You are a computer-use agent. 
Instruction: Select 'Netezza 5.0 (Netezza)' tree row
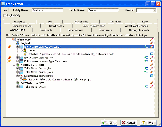pos(33,83)
